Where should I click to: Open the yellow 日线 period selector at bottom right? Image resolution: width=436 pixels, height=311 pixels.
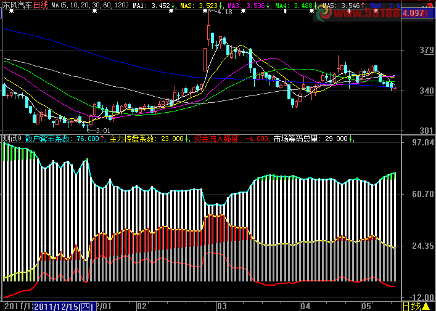[x=412, y=307]
